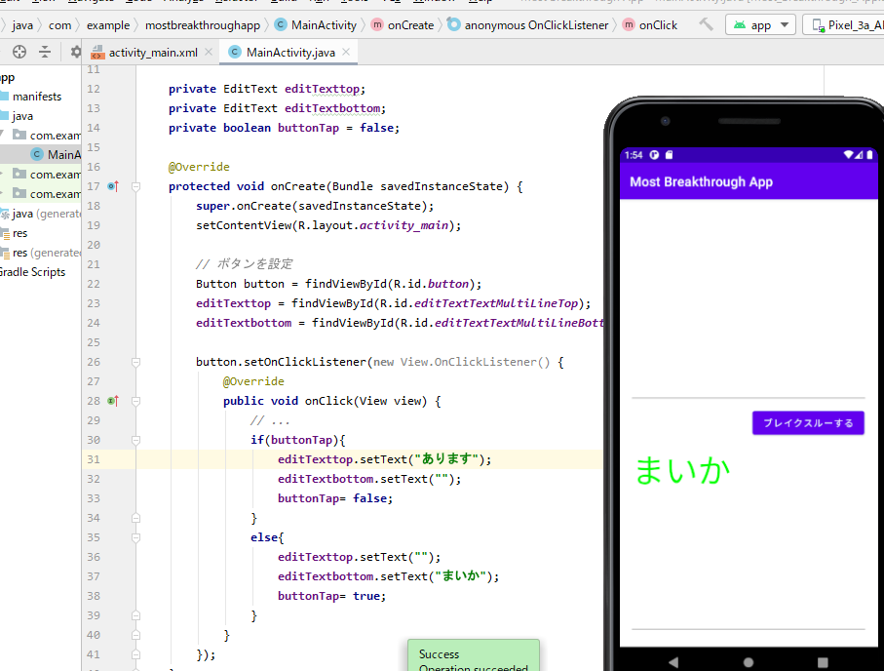Click 'buttonTap' variable on line 14

308,128
